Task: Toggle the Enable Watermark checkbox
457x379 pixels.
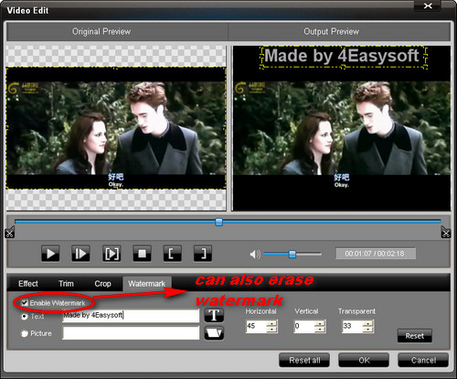Action: pyautogui.click(x=25, y=303)
